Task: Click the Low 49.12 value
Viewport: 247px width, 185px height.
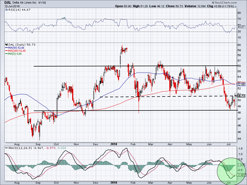Action: (x=157, y=6)
